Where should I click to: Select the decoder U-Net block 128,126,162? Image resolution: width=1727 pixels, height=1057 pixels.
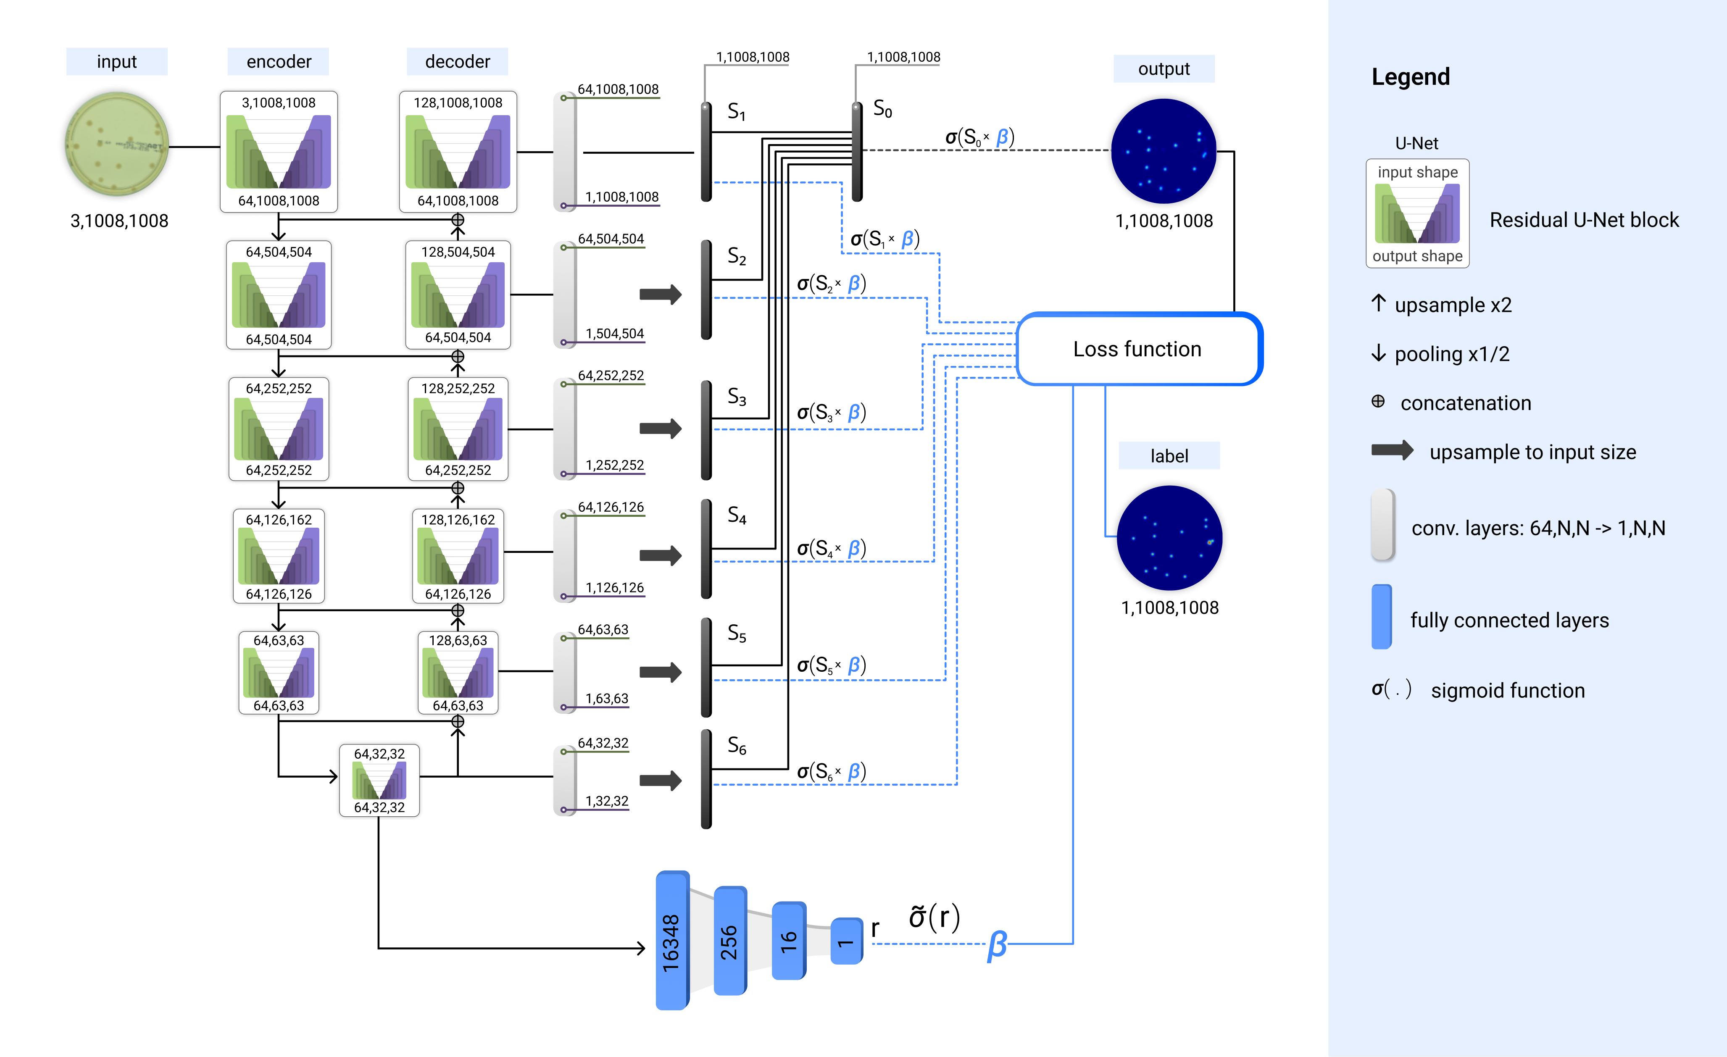458,557
